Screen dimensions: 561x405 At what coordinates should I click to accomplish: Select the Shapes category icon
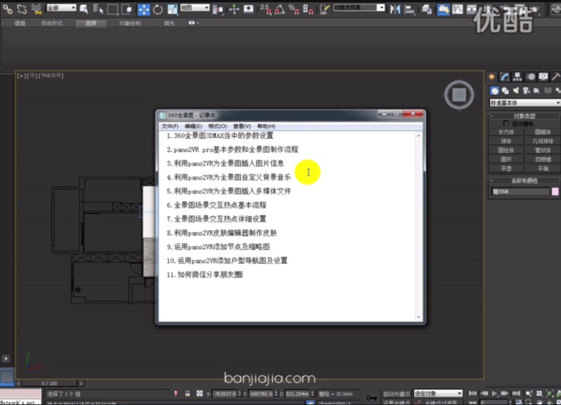point(505,91)
